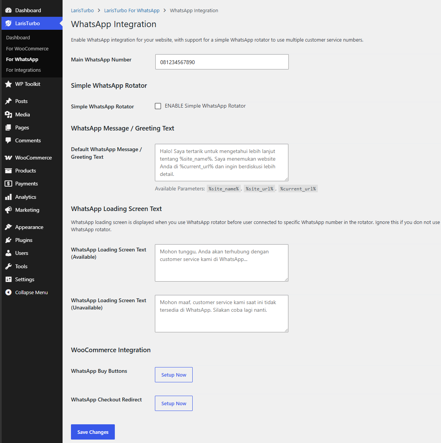Open LarisTurbo Dashboard submenu item
The height and width of the screenshot is (443, 441).
(x=18, y=37)
